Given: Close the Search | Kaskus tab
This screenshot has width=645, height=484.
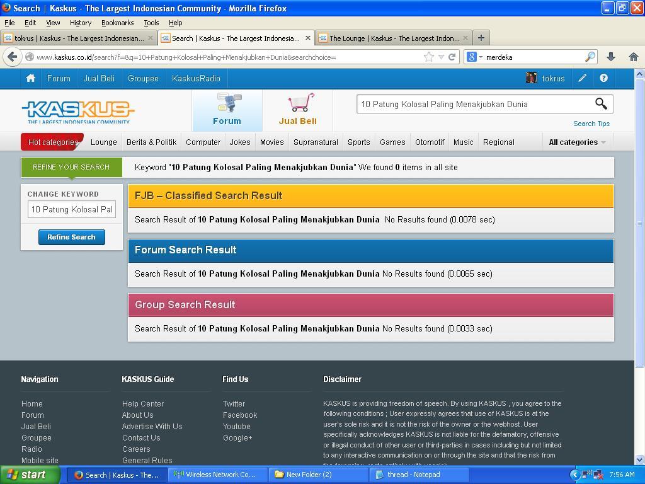Looking at the screenshot, I should 307,38.
